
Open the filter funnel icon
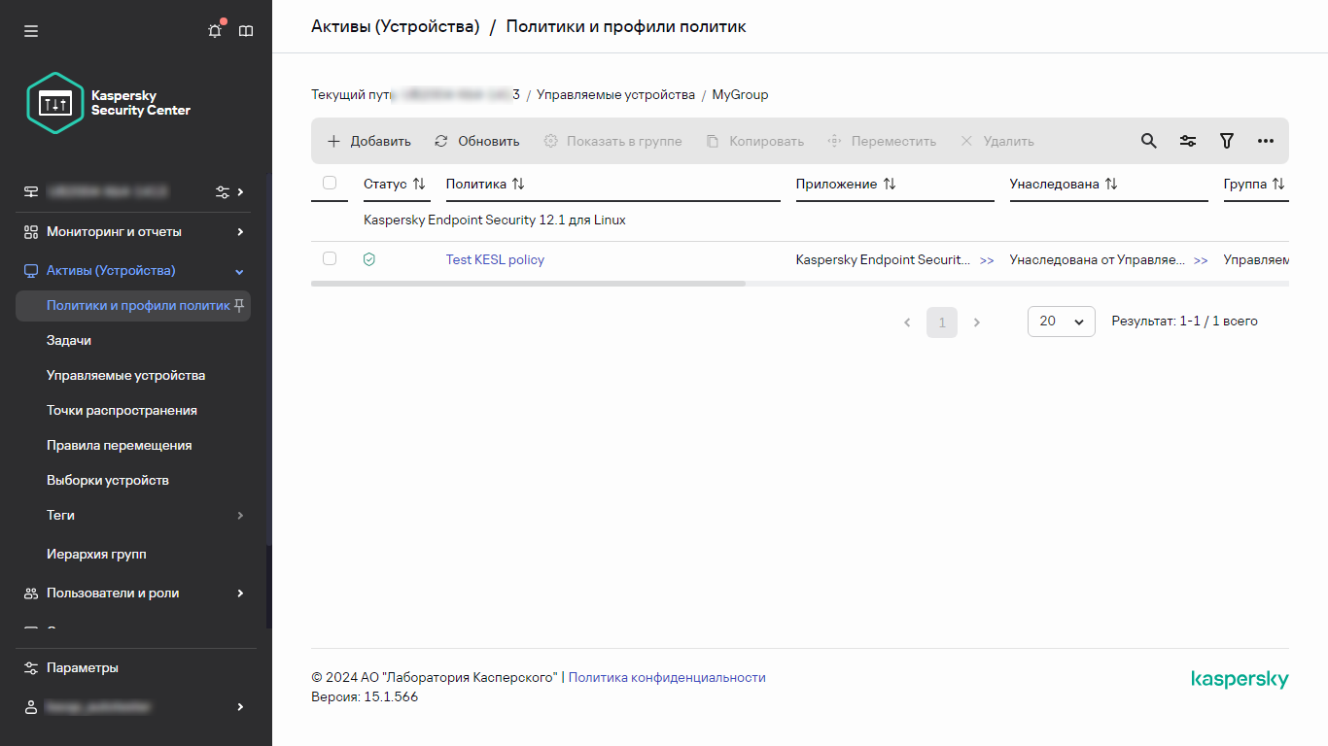(x=1227, y=141)
